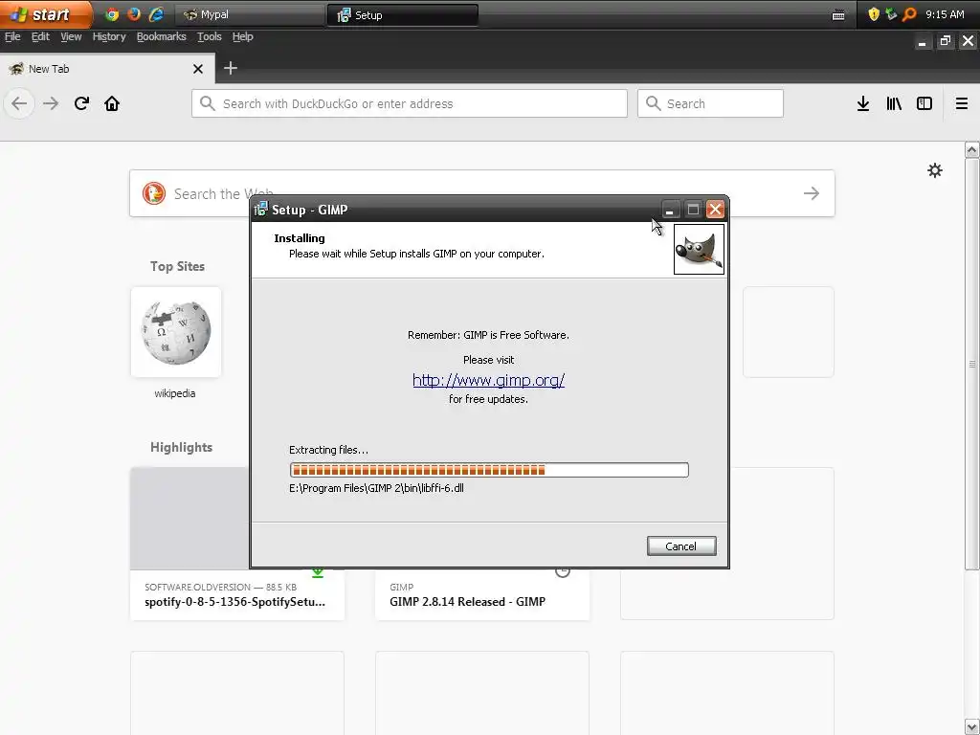Minimize the Mypal browser window
This screenshot has width=980, height=735.
[x=922, y=41]
